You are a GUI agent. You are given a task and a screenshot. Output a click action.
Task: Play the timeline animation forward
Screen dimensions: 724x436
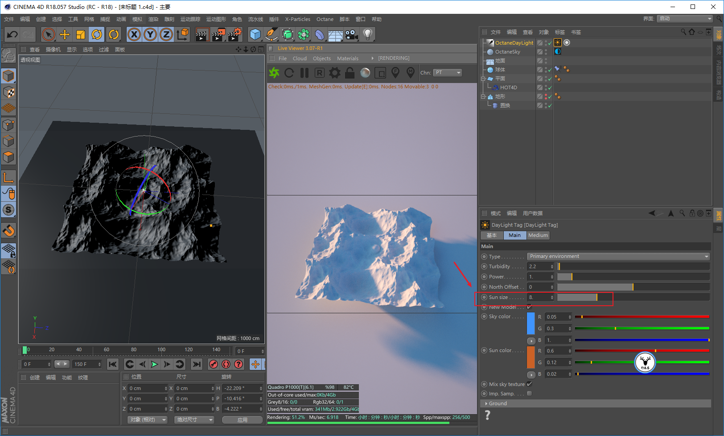pyautogui.click(x=154, y=364)
